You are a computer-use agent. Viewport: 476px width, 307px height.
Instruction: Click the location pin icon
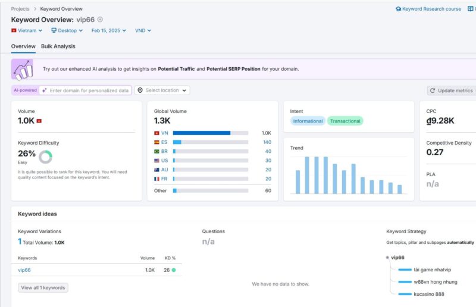[140, 90]
